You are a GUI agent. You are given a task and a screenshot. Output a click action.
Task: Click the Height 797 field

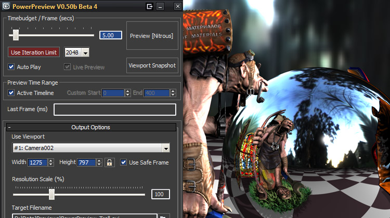pyautogui.click(x=86, y=162)
